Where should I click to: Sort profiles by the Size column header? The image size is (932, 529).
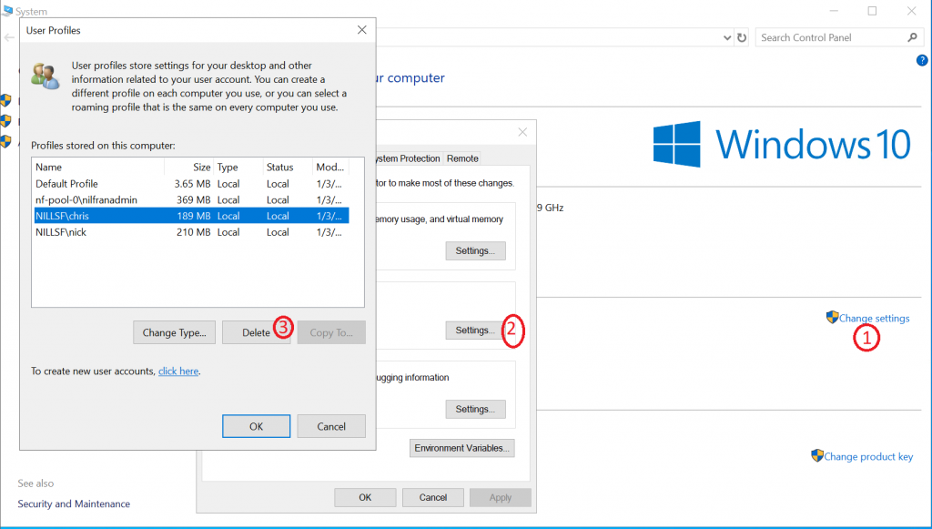point(189,167)
